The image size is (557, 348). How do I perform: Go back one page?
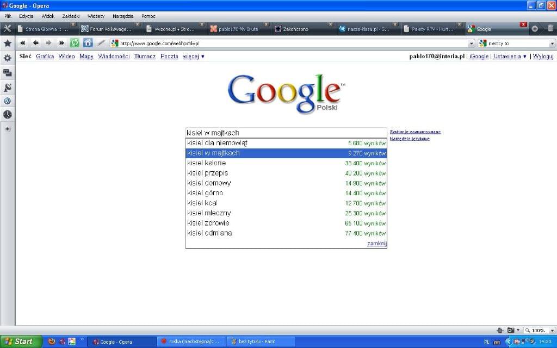[35, 43]
